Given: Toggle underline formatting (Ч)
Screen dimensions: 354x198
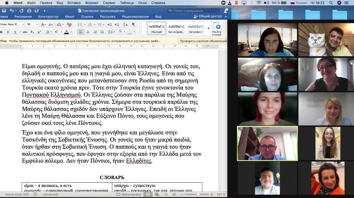Looking at the screenshot, I should pos(15,32).
